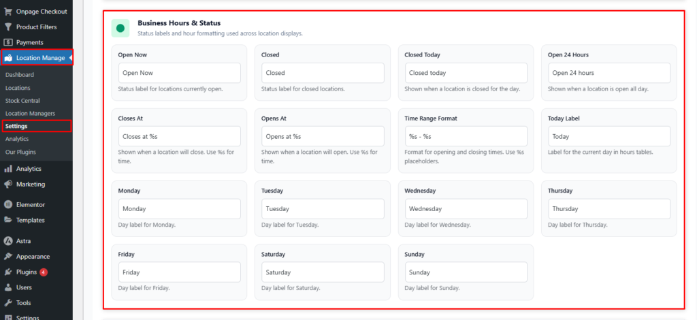
Task: Click the Location Manage sidebar icon
Action: point(8,58)
